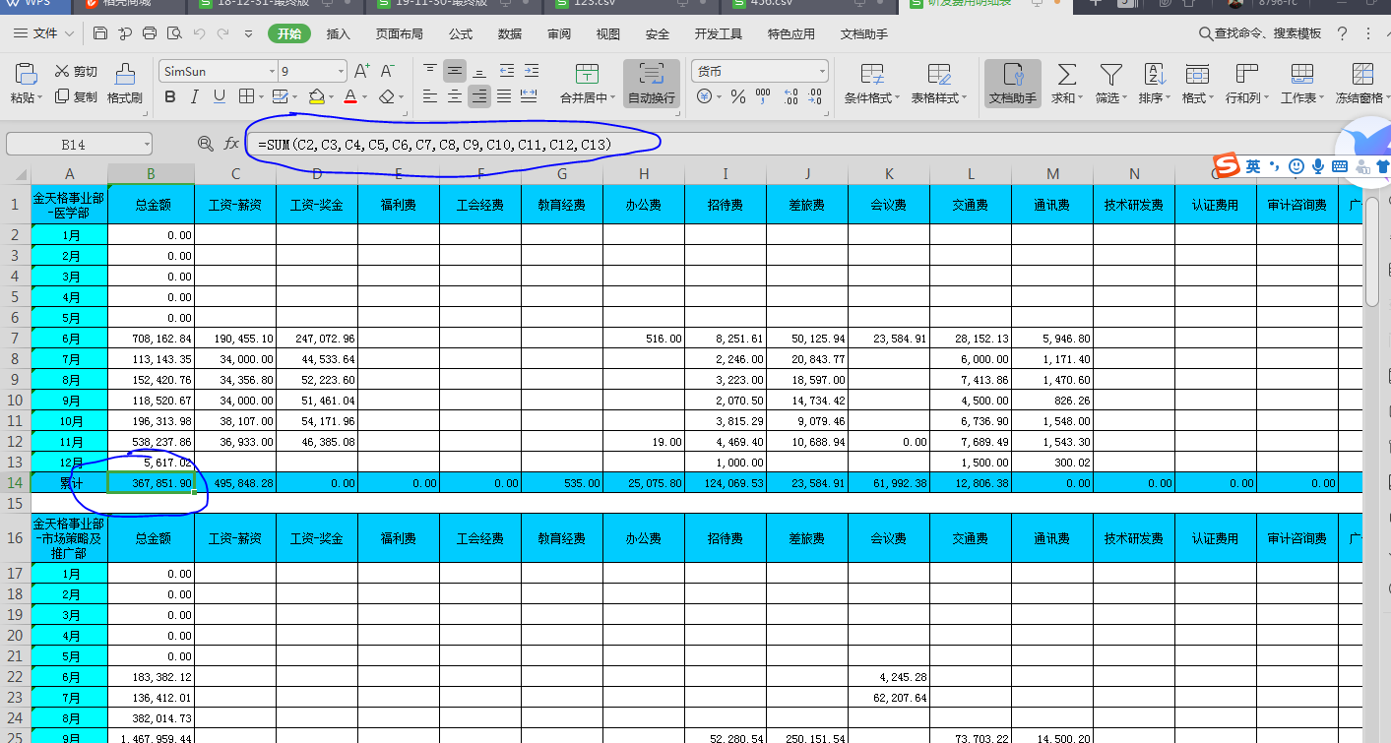The height and width of the screenshot is (743, 1391).
Task: Apply red font color A
Action: [x=350, y=96]
